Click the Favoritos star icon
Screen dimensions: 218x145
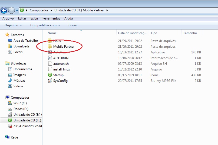pos(7,35)
